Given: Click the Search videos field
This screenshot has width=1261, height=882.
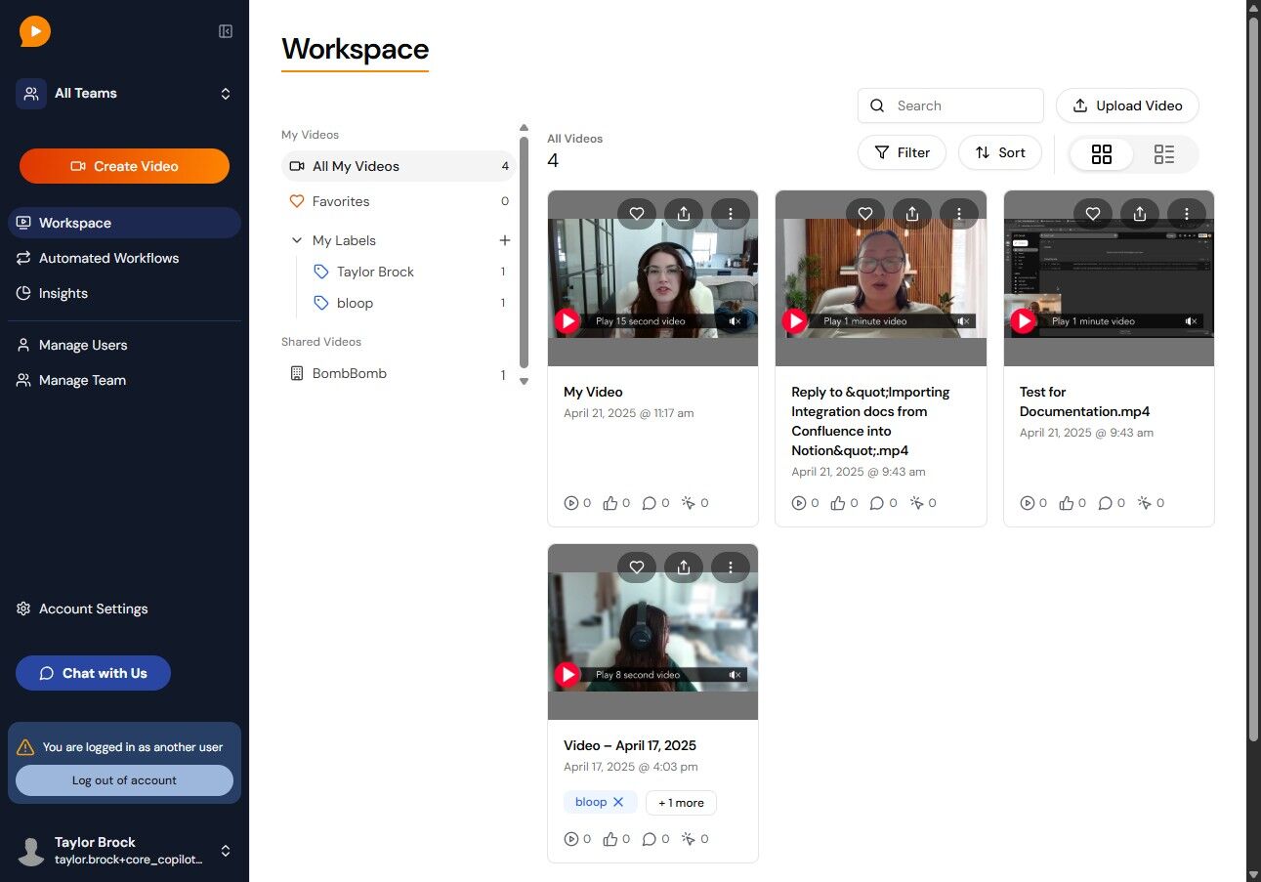Looking at the screenshot, I should click(x=950, y=105).
